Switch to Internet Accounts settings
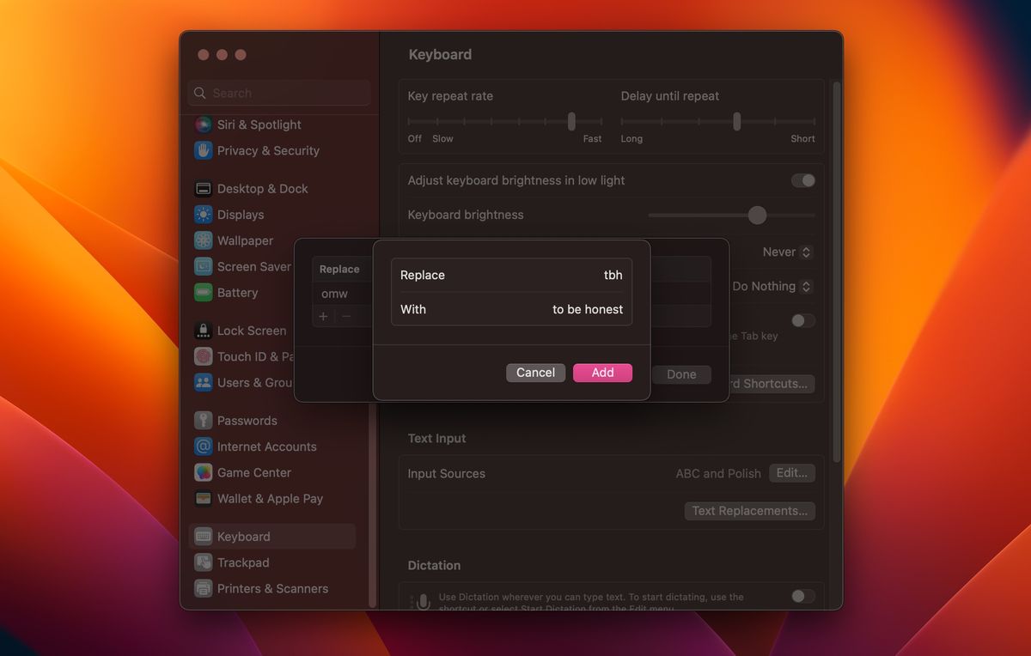The height and width of the screenshot is (656, 1031). (x=266, y=446)
